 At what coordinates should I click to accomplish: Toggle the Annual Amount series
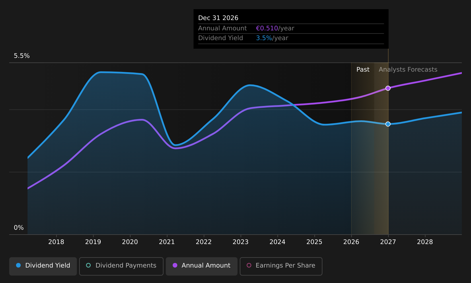pos(202,266)
